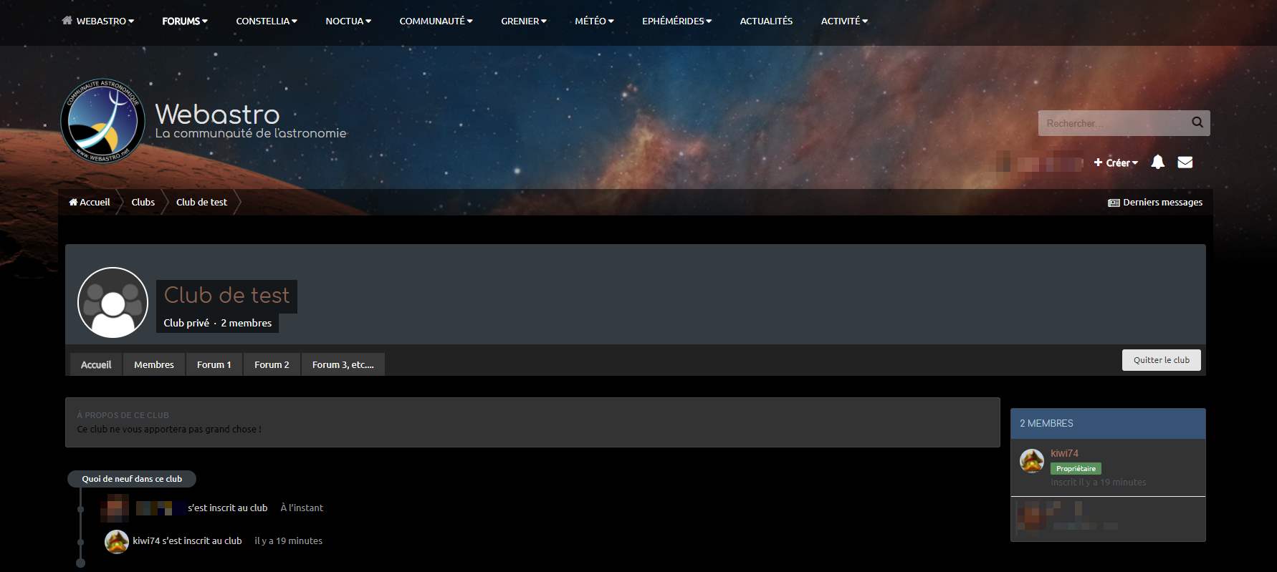Focus the Rechercher search field

coord(1113,123)
